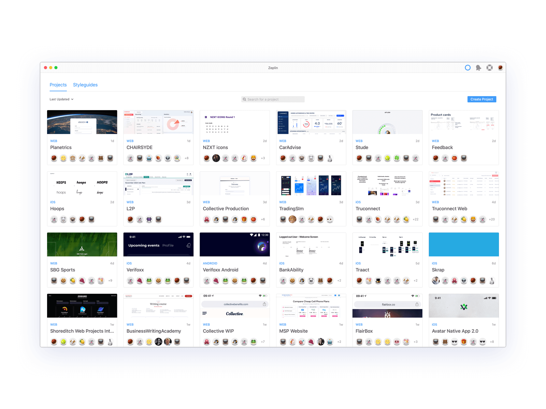Show the +20 more members on Truconnect Web
The image size is (546, 409).
(x=492, y=219)
